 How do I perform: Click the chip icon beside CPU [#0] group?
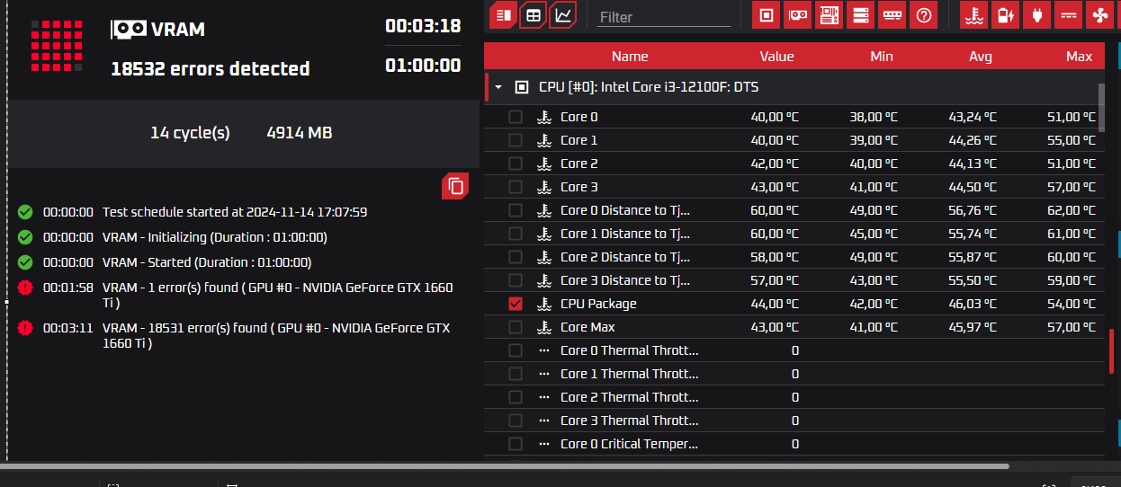click(522, 87)
